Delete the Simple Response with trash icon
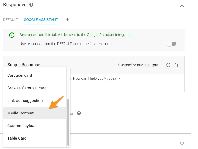Viewport: 198px width, 149px height. pos(176,65)
